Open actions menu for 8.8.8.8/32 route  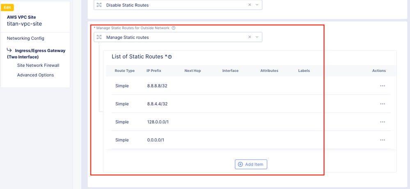click(x=383, y=86)
